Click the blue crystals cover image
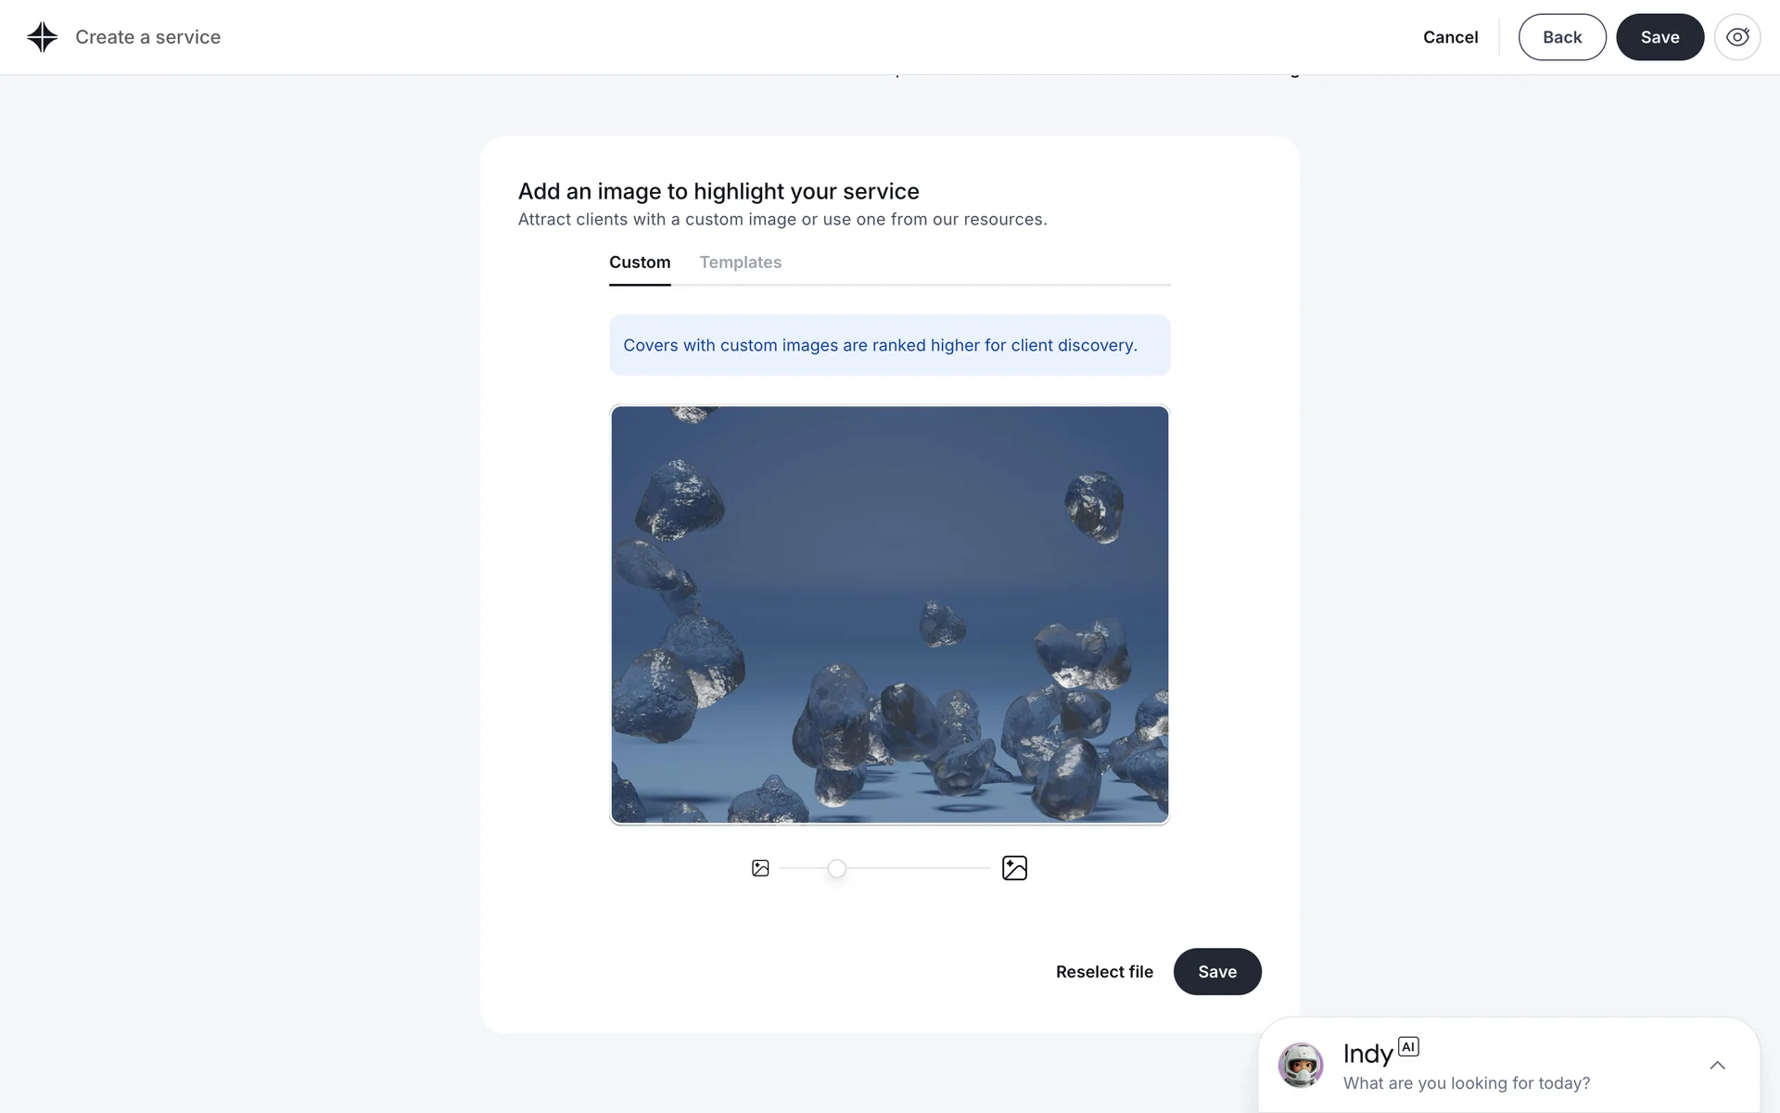The height and width of the screenshot is (1113, 1780). [889, 614]
